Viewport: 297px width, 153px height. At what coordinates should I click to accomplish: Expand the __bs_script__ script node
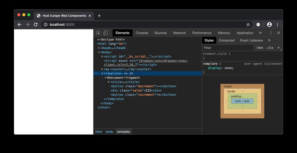(x=102, y=56)
